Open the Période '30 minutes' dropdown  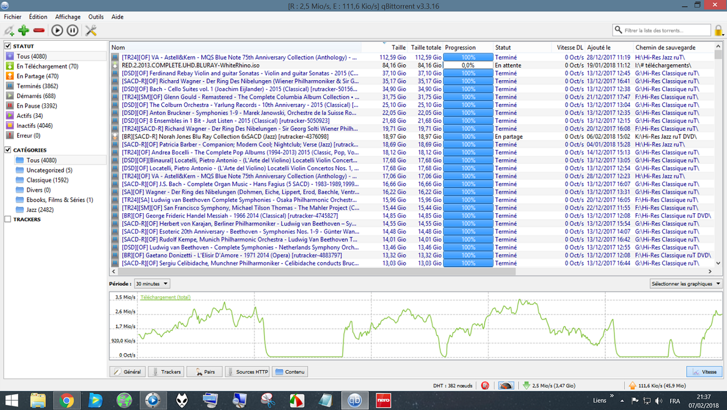point(152,284)
